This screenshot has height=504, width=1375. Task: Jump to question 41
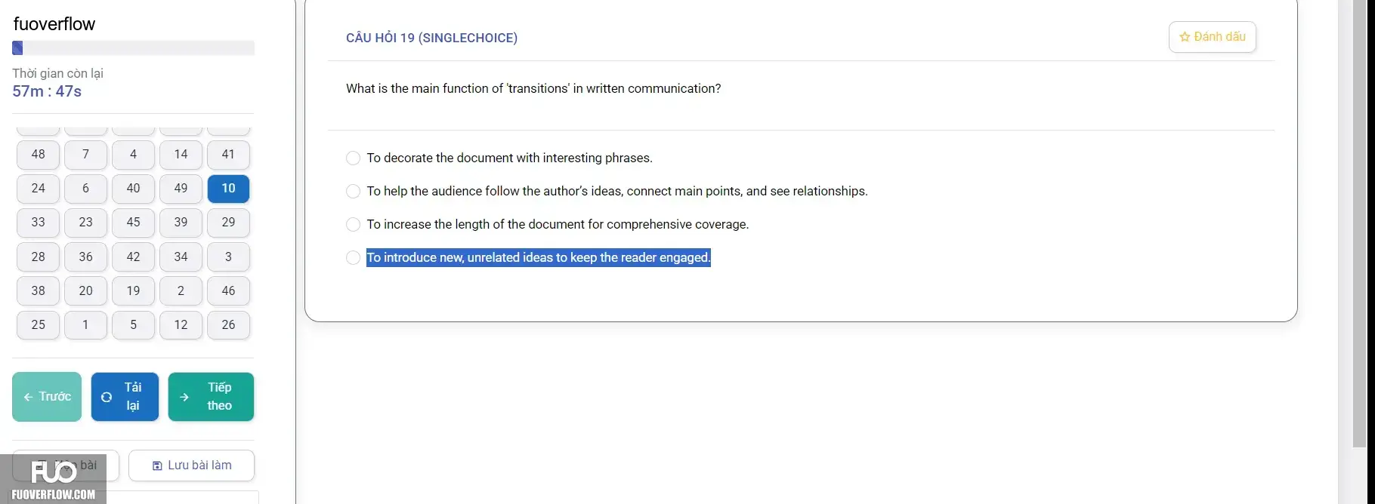pyautogui.click(x=228, y=155)
